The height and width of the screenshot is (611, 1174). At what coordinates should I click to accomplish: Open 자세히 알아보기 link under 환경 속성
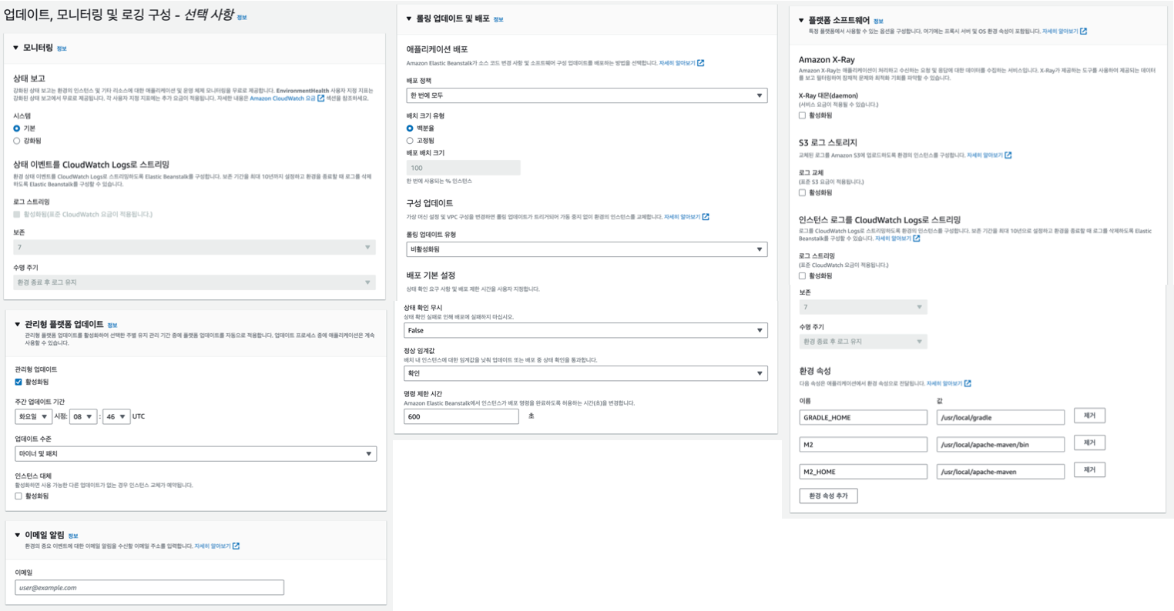pos(948,383)
